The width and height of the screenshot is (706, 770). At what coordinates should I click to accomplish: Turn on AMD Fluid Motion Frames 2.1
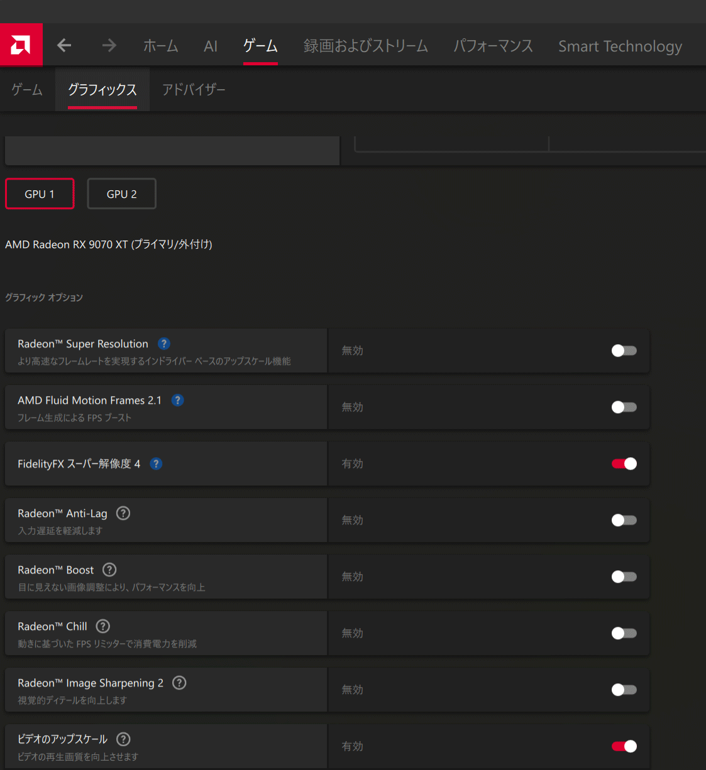pos(624,407)
